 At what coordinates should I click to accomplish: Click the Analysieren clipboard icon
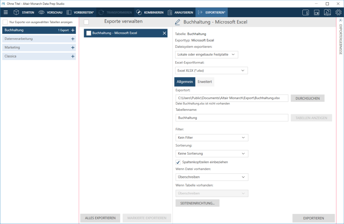pyautogui.click(x=170, y=12)
